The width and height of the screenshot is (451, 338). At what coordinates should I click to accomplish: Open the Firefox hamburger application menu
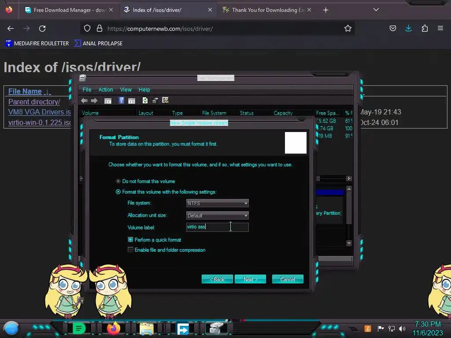(440, 28)
